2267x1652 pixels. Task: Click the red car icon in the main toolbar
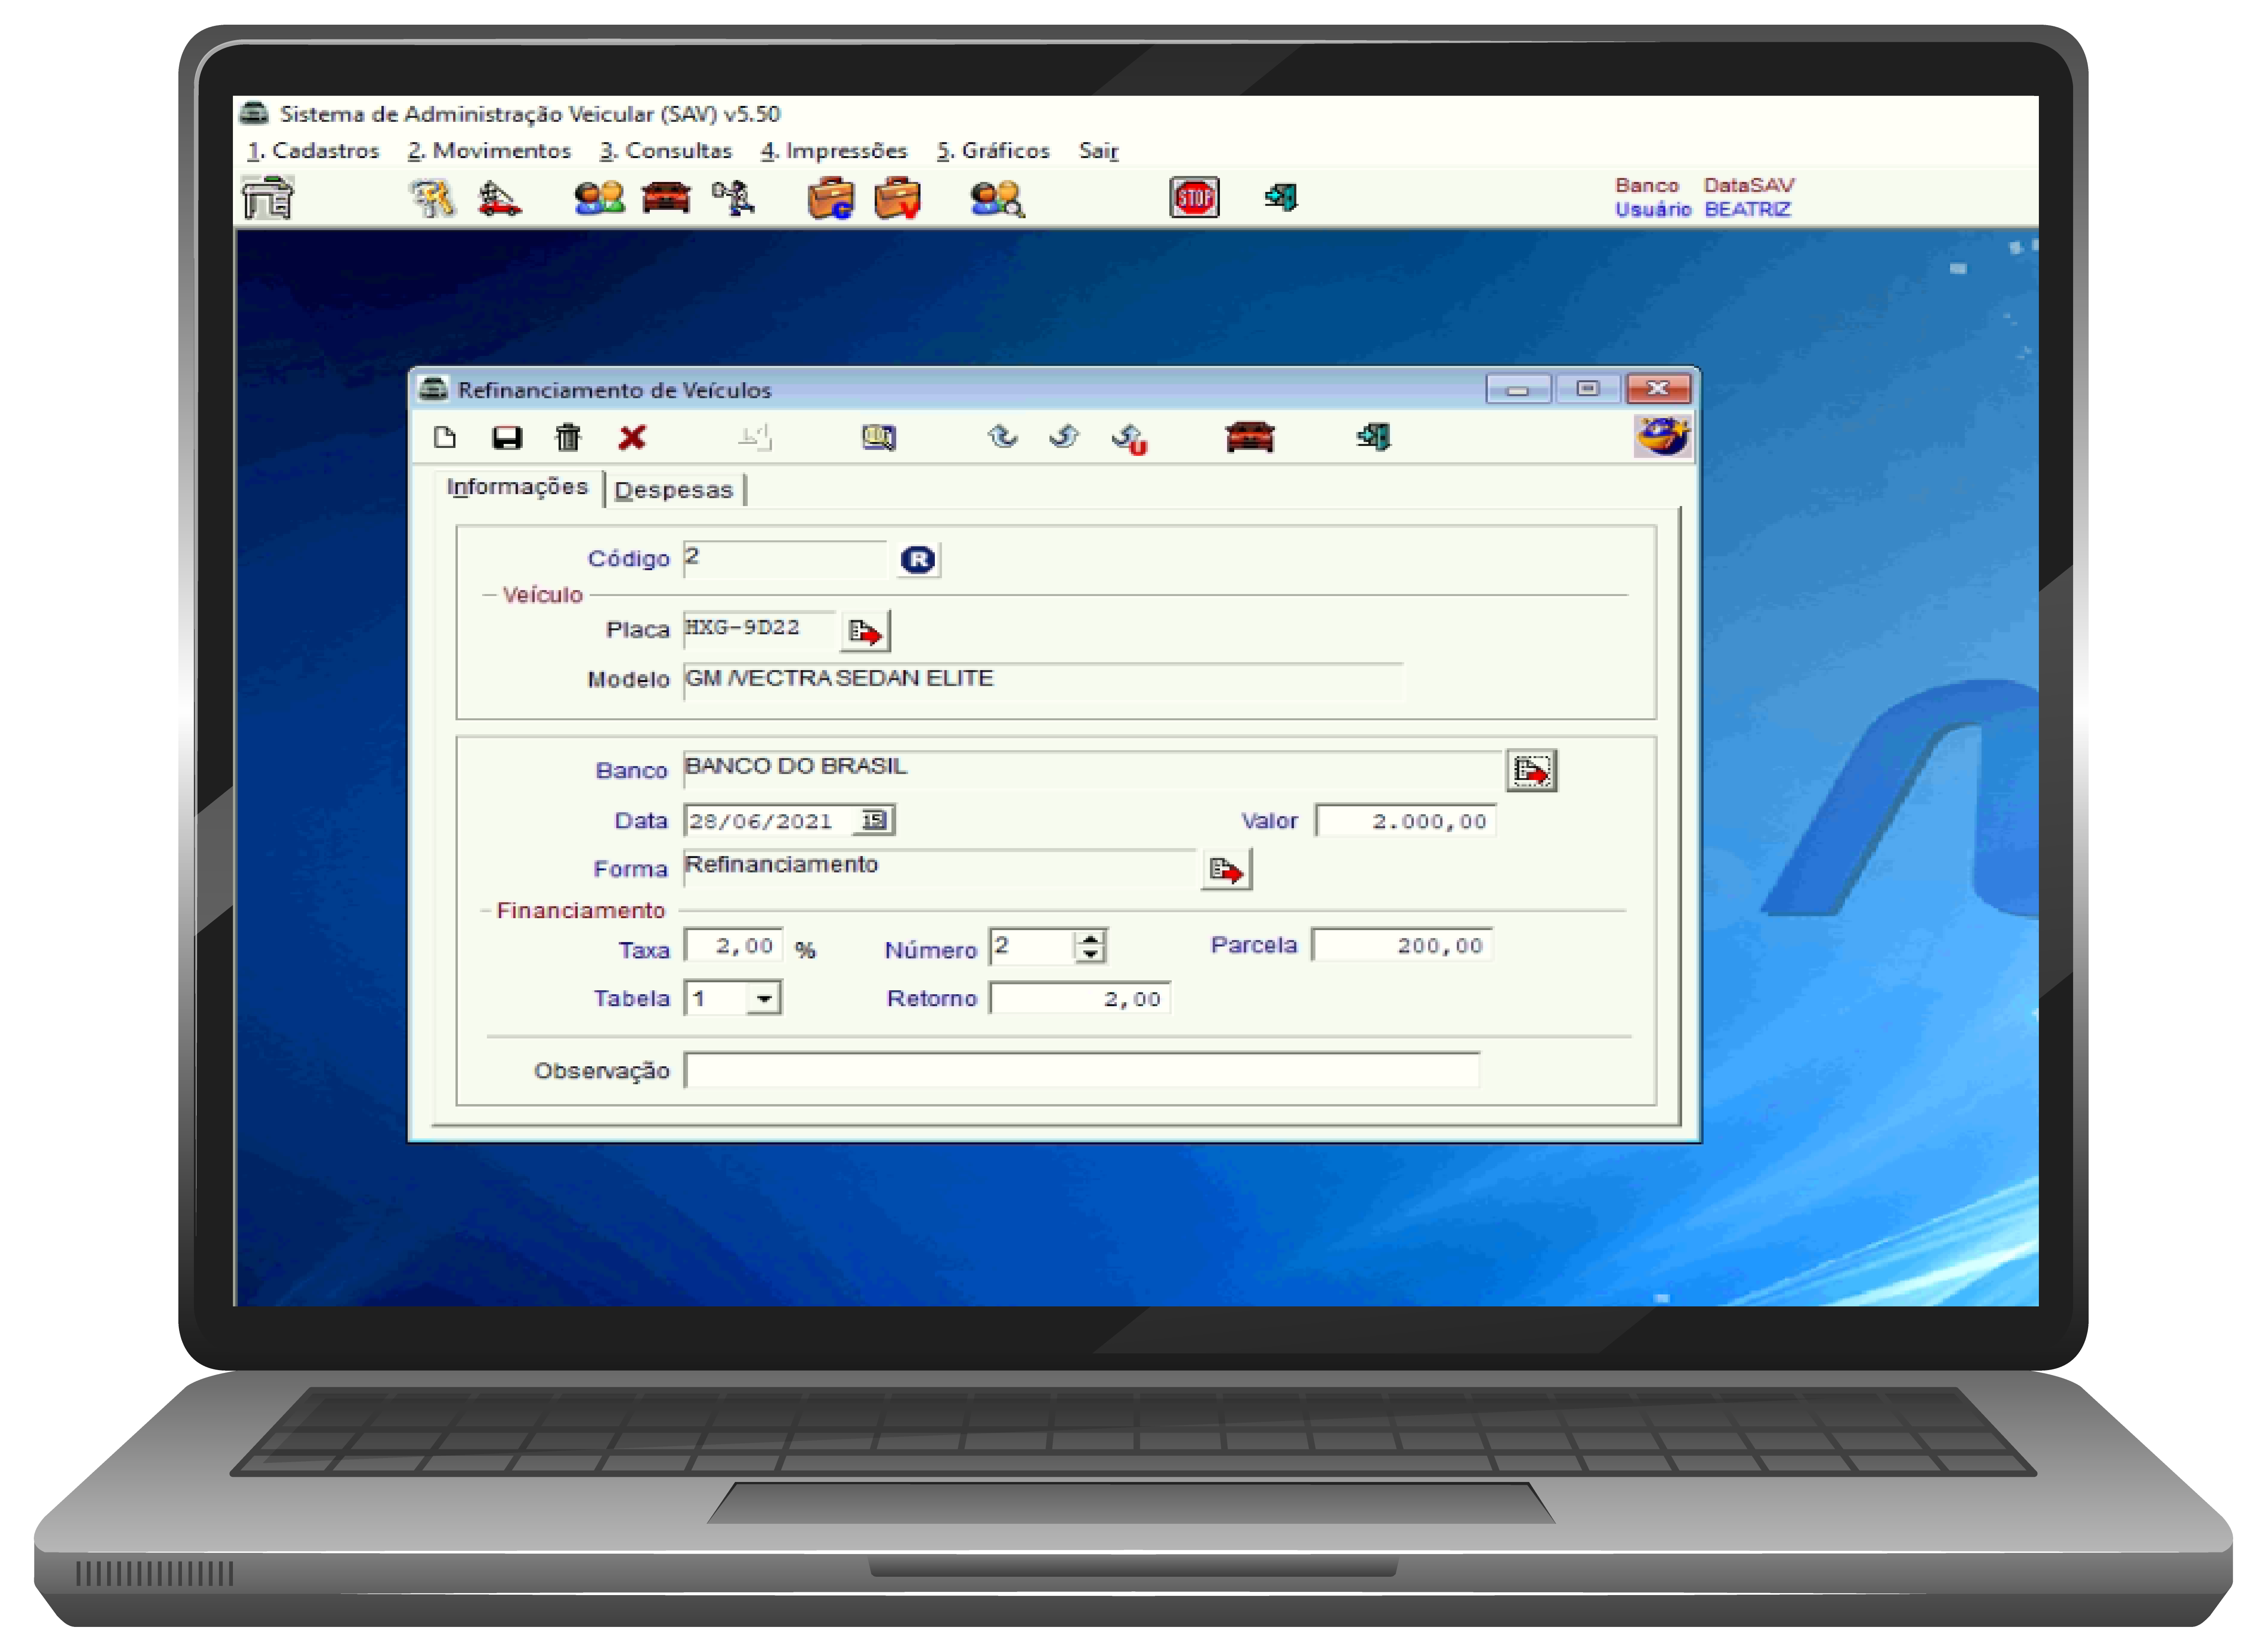(666, 197)
